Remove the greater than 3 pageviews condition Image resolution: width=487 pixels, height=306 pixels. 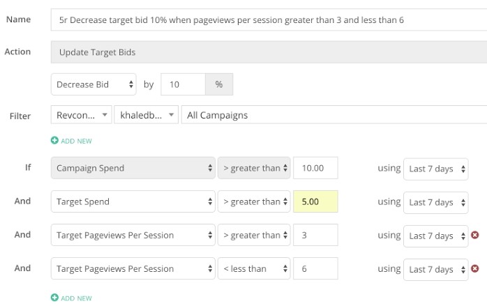[474, 235]
